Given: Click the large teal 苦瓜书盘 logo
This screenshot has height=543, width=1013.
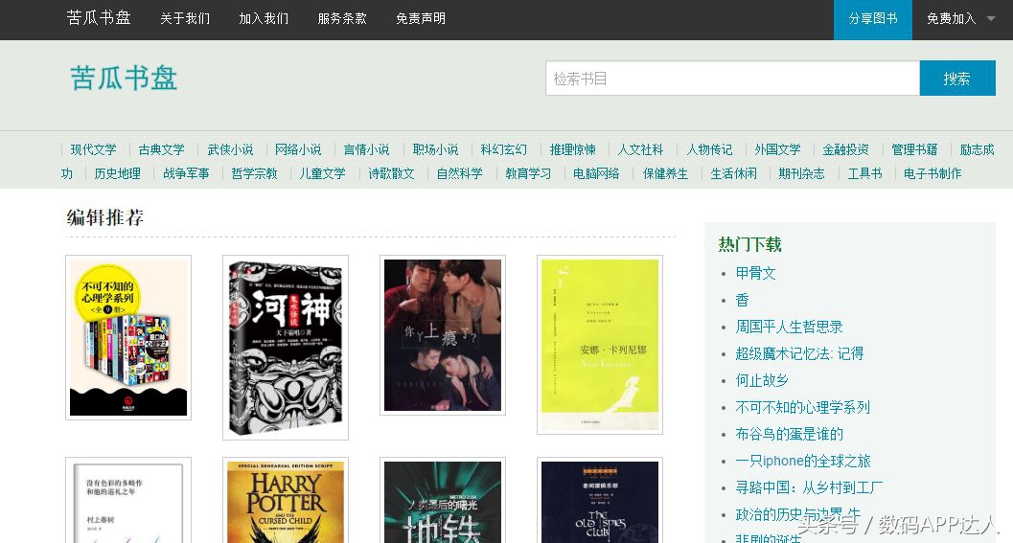Looking at the screenshot, I should (x=124, y=79).
